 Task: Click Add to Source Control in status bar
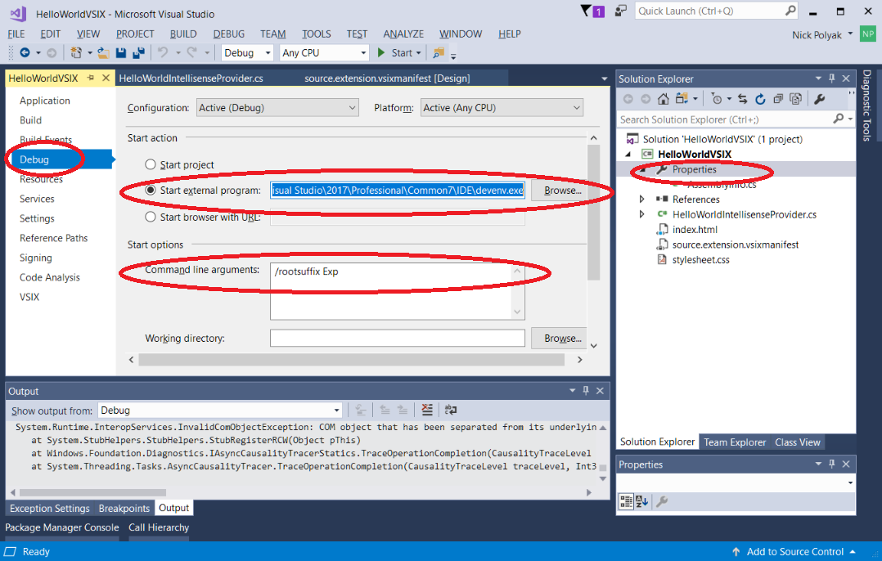pos(794,551)
